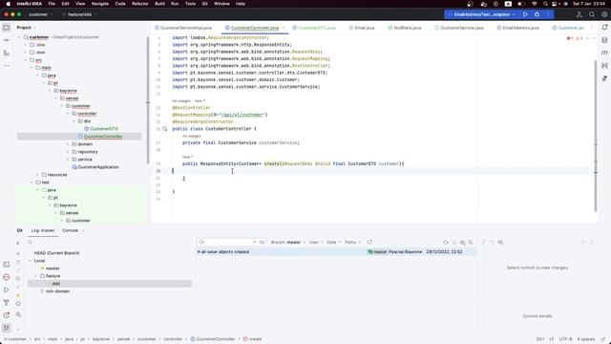Open the Build menu
The width and height of the screenshot is (611, 344).
[x=159, y=4]
